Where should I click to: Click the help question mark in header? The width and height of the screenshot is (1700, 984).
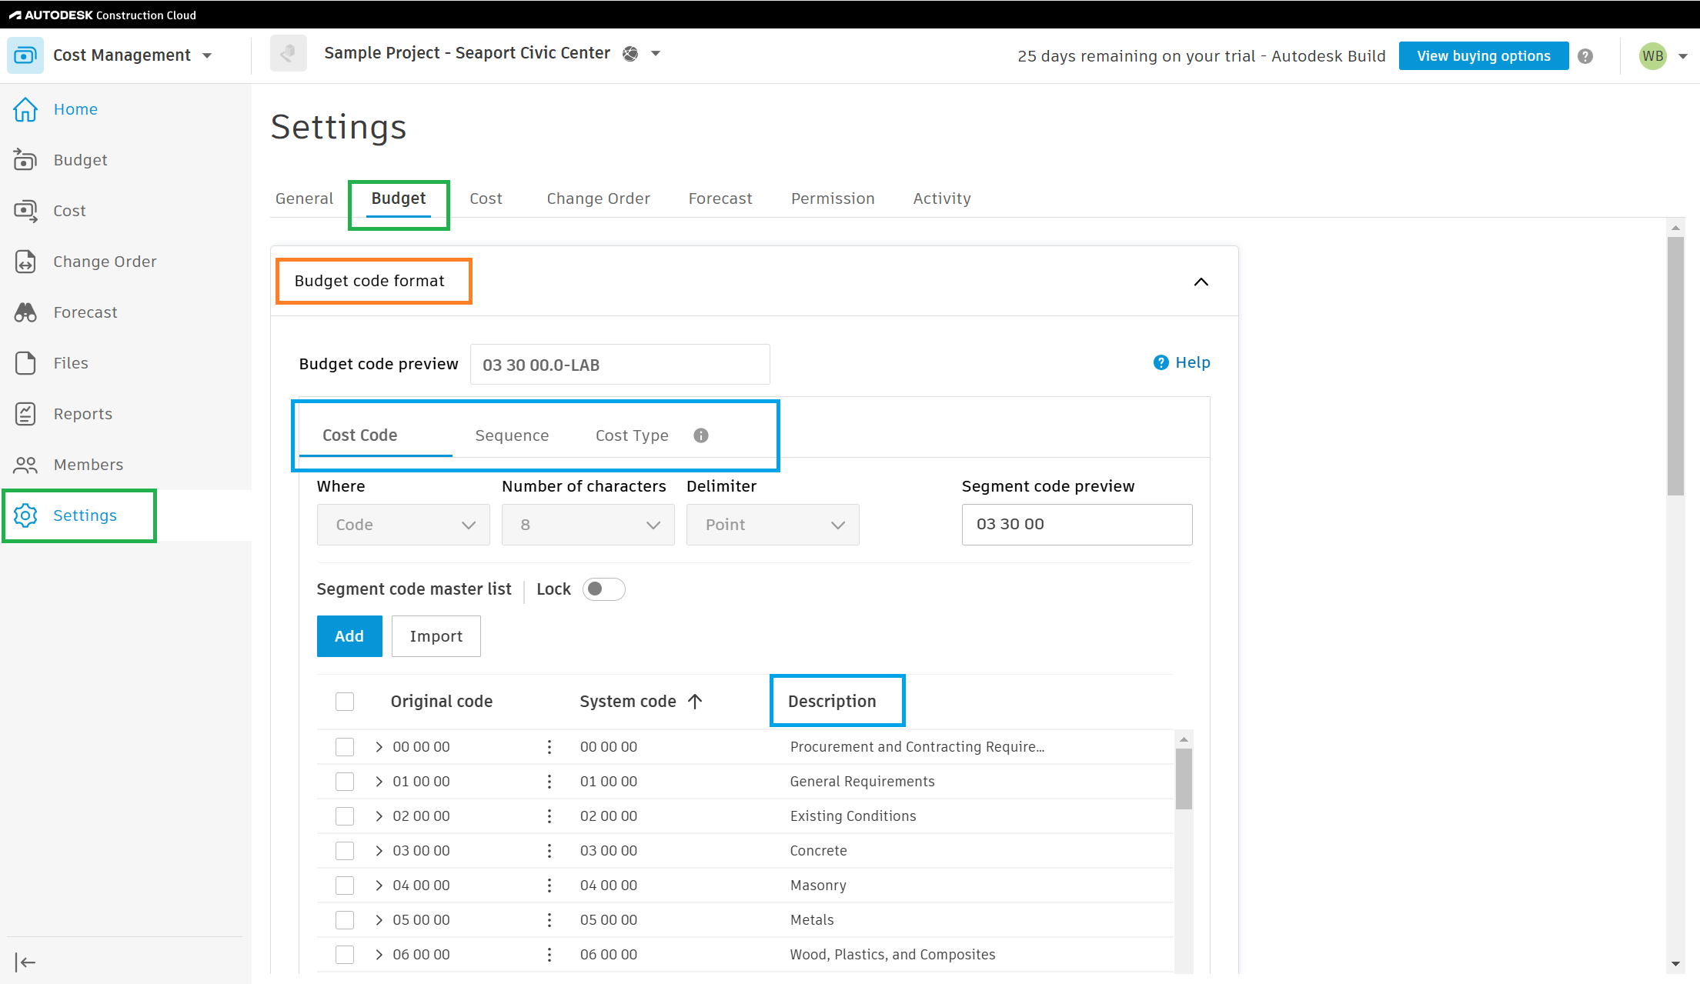click(1585, 56)
